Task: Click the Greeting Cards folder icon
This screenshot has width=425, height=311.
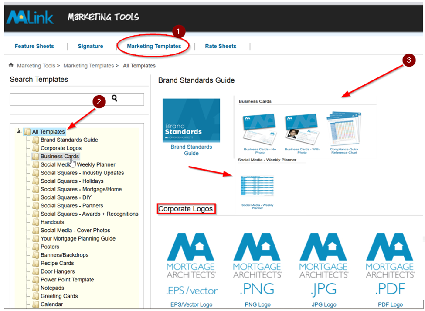Action: click(35, 296)
